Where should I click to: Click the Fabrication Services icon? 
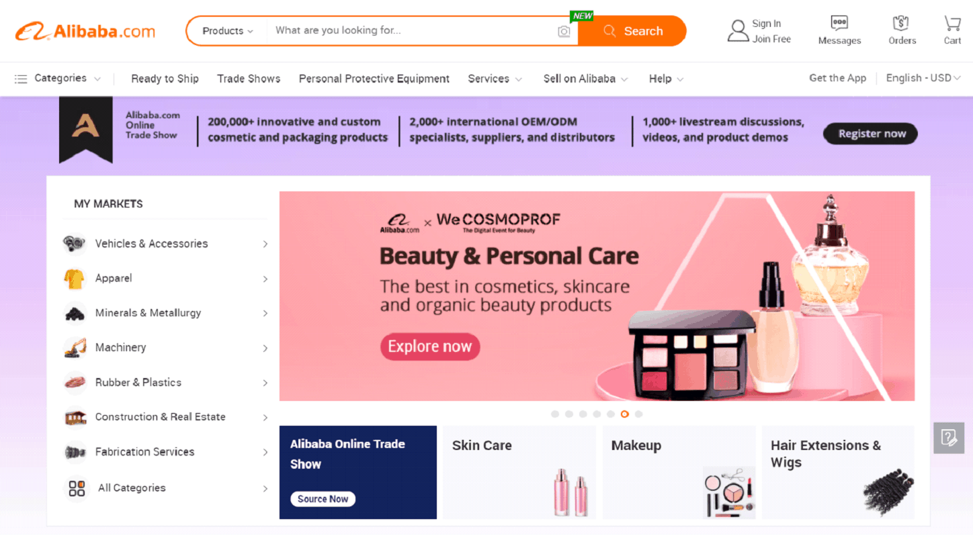tap(75, 452)
